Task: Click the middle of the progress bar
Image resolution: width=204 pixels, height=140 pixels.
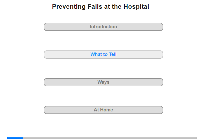Action: 102,138
